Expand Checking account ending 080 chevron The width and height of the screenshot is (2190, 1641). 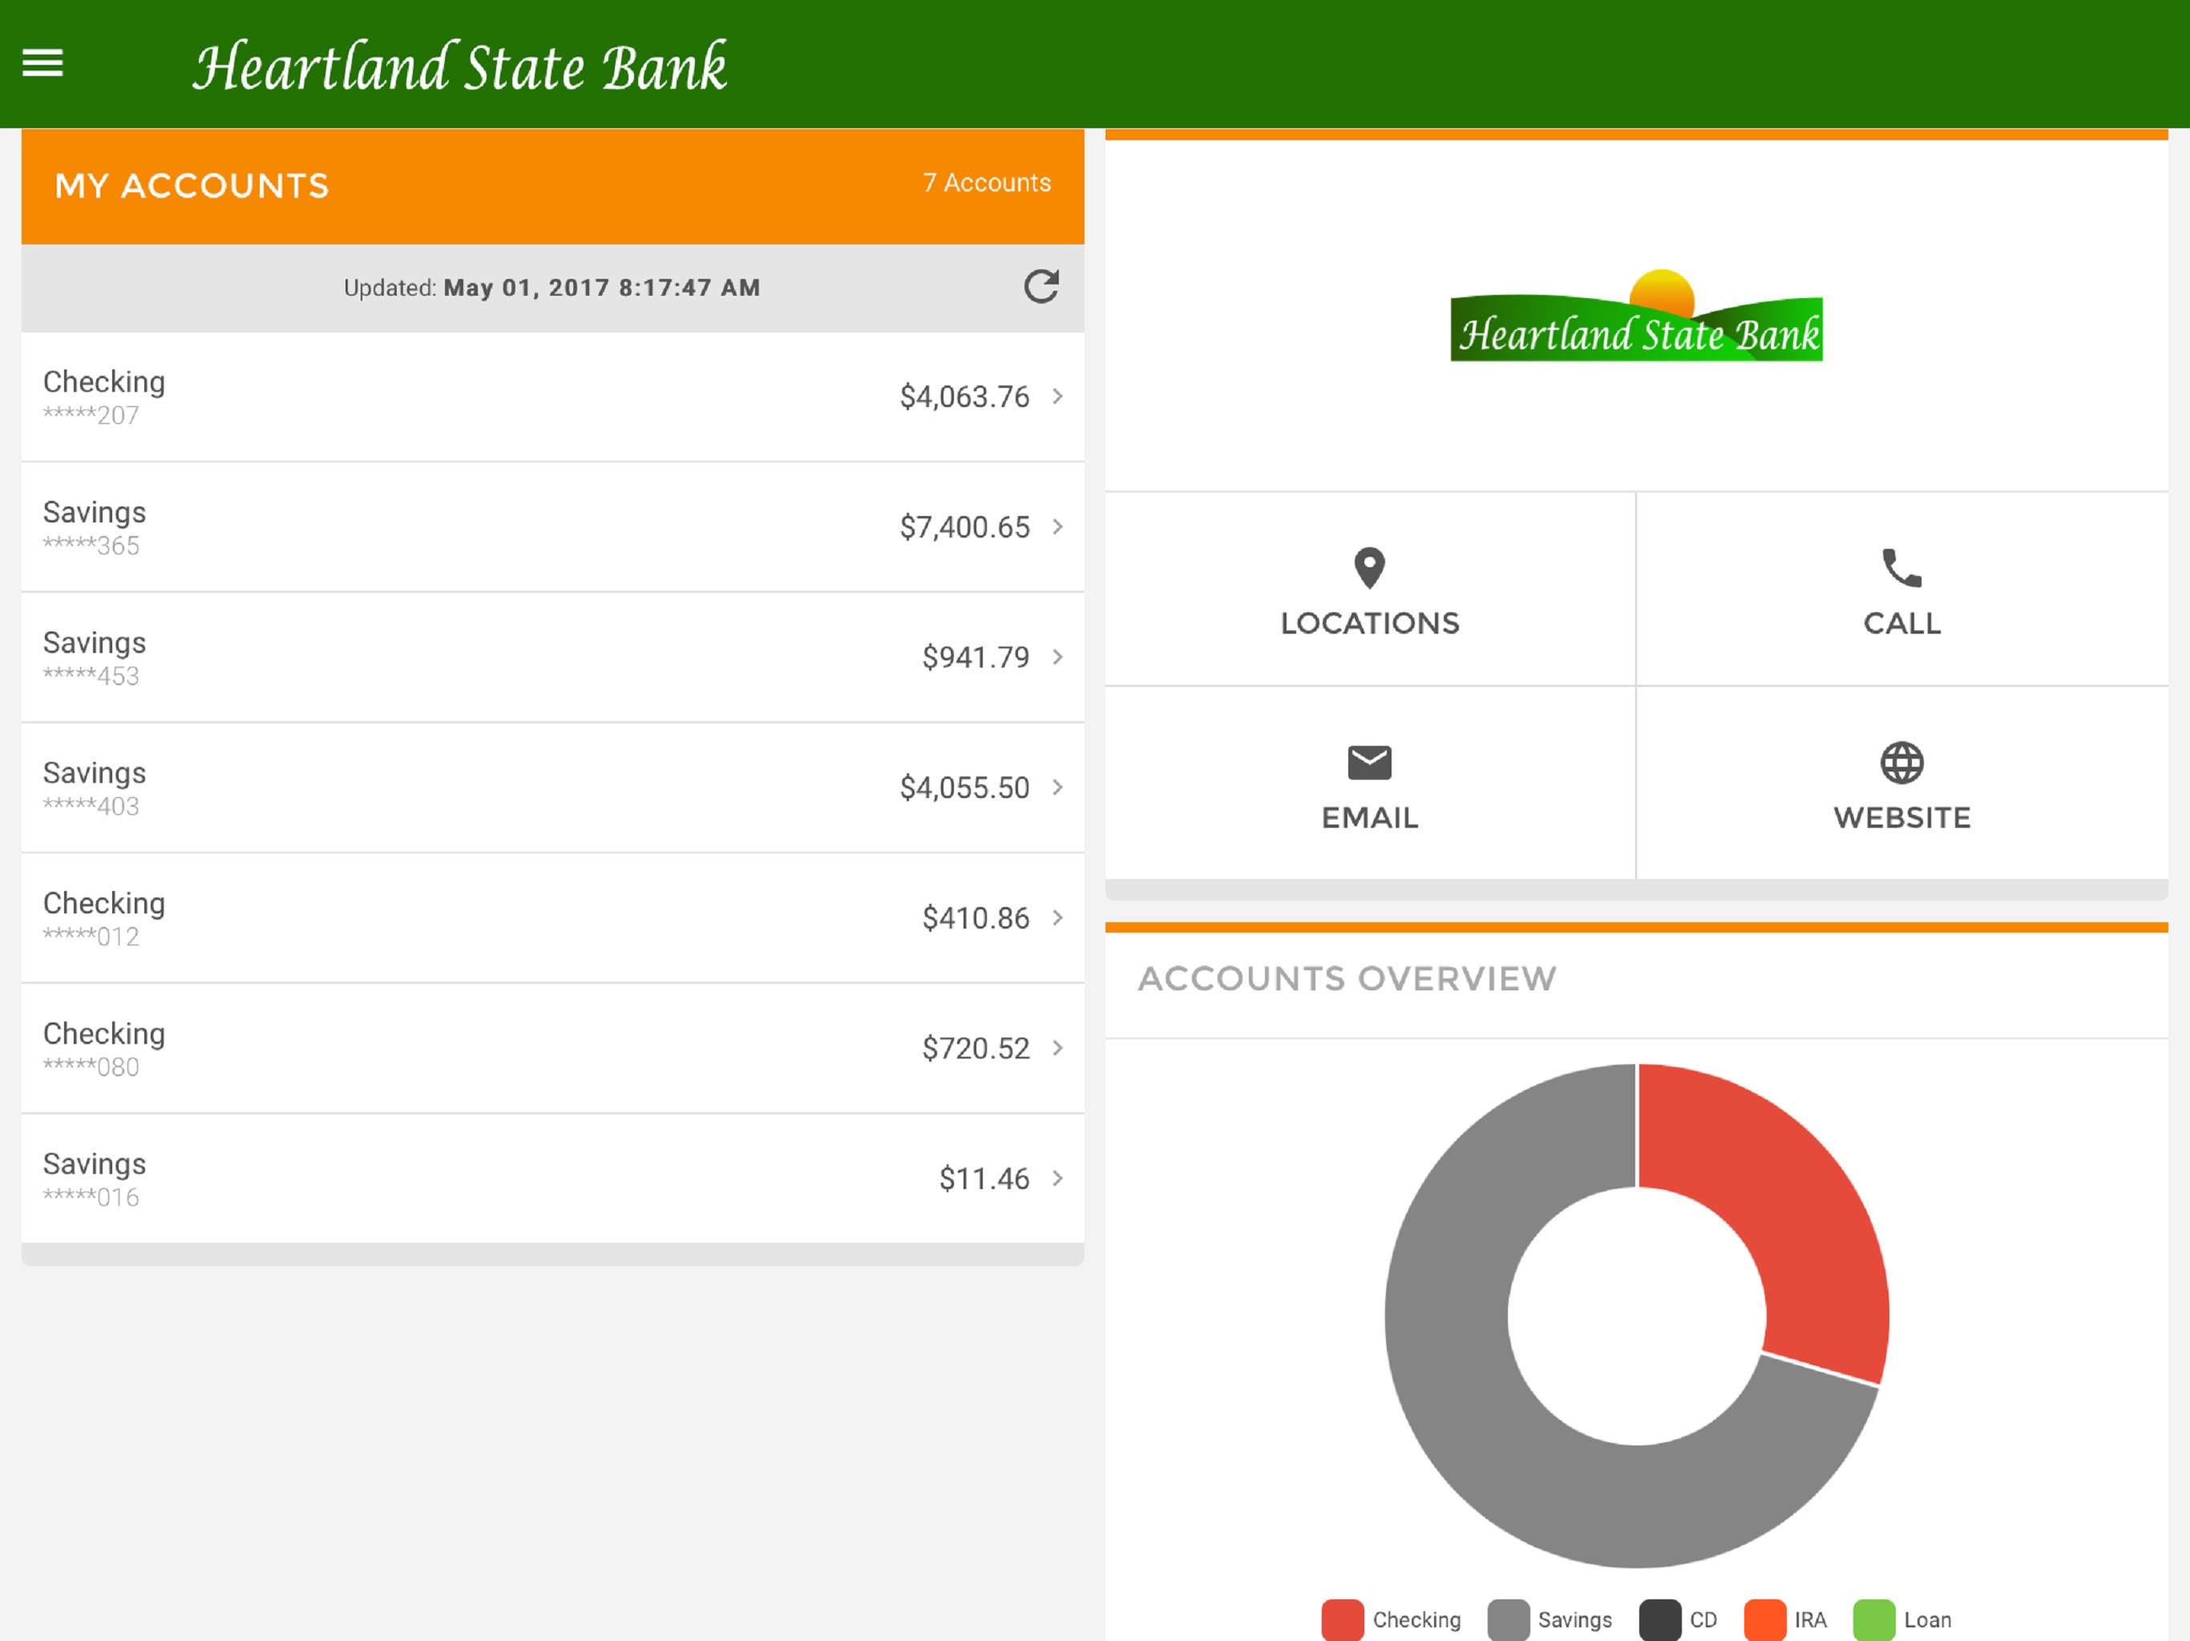click(1057, 1048)
